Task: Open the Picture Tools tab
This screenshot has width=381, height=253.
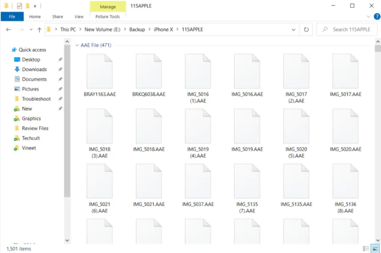Action: click(108, 16)
